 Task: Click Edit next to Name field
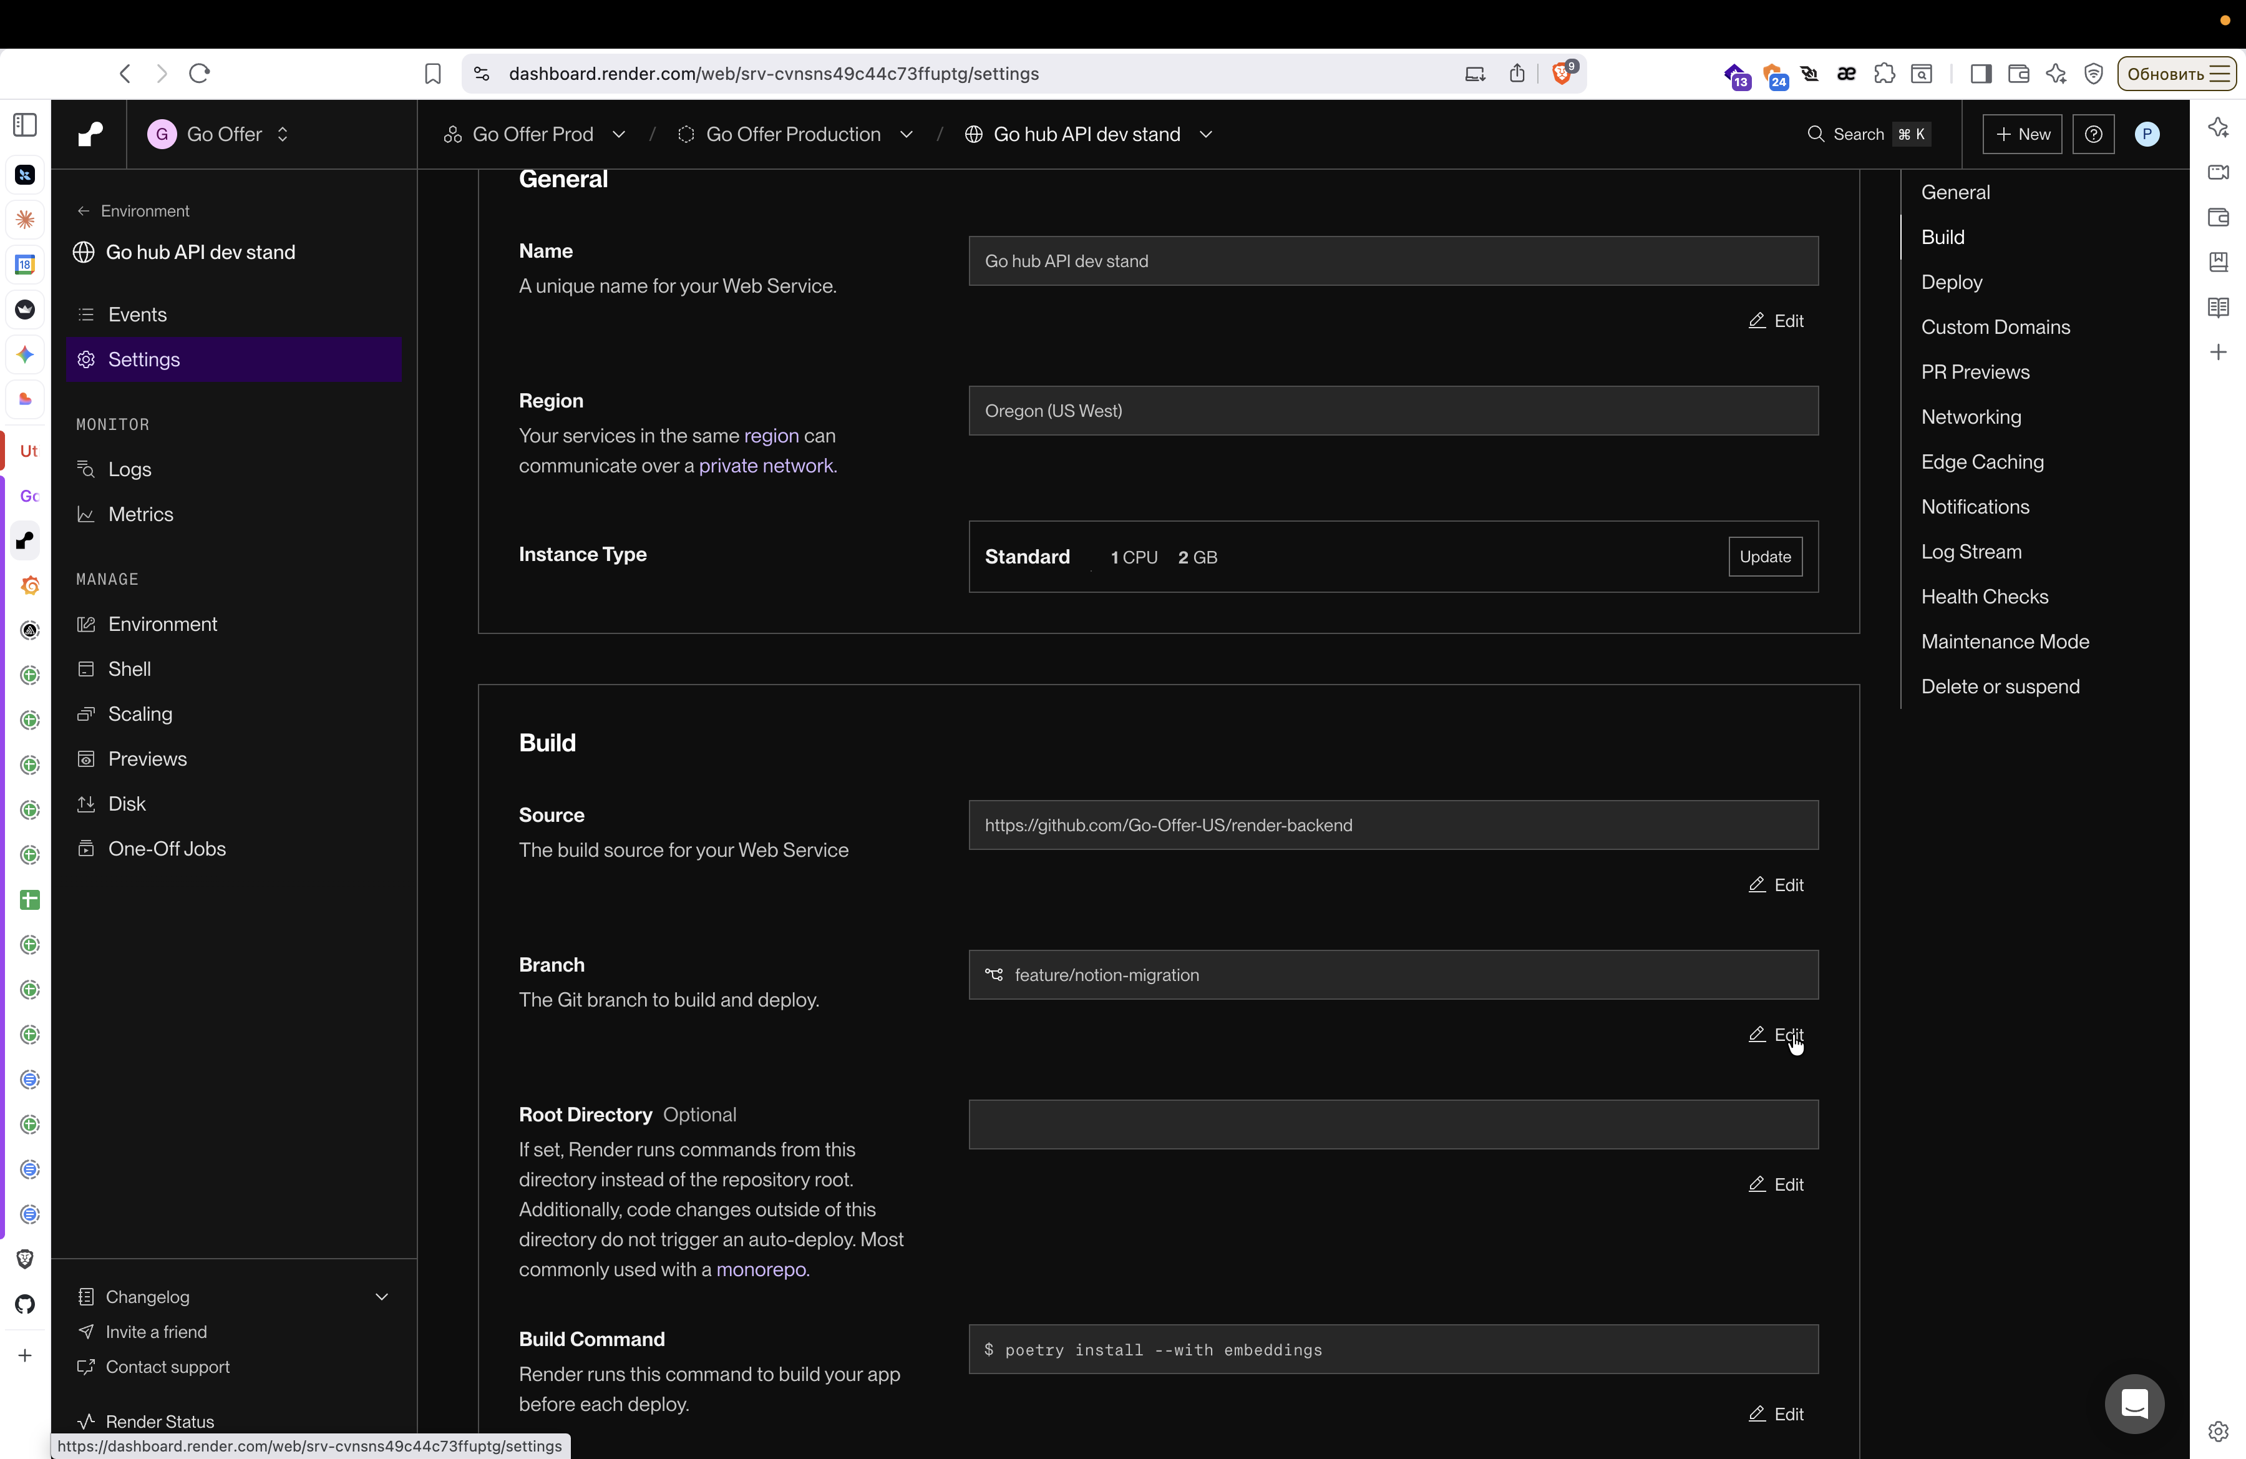(x=1775, y=321)
